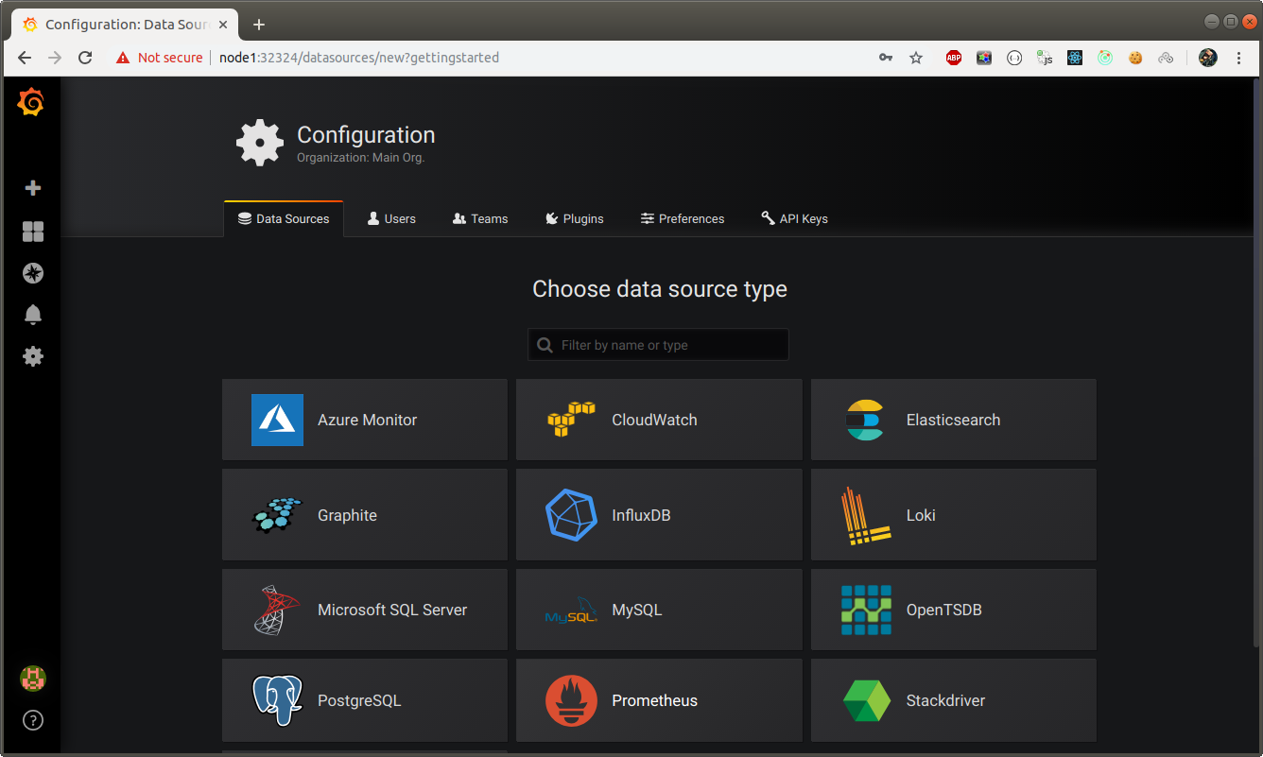Select the CloudWatch logo icon

click(572, 420)
